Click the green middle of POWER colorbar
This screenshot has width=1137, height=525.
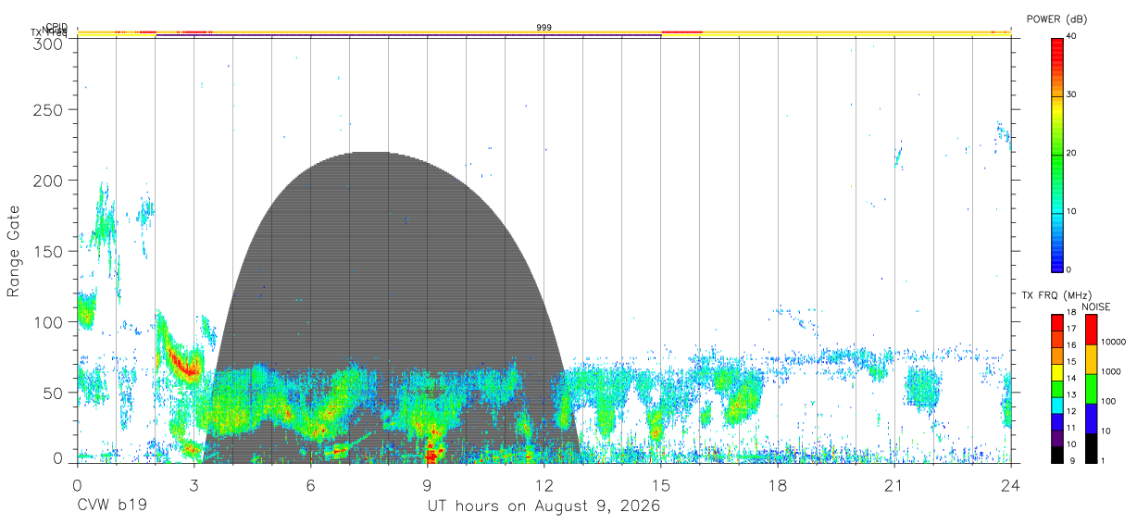pos(1057,154)
